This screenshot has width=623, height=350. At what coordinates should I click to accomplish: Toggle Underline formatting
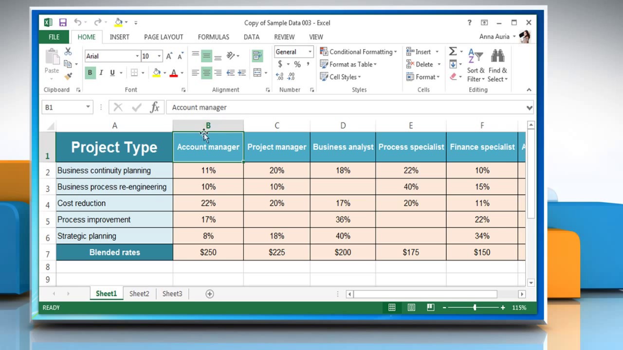(112, 73)
